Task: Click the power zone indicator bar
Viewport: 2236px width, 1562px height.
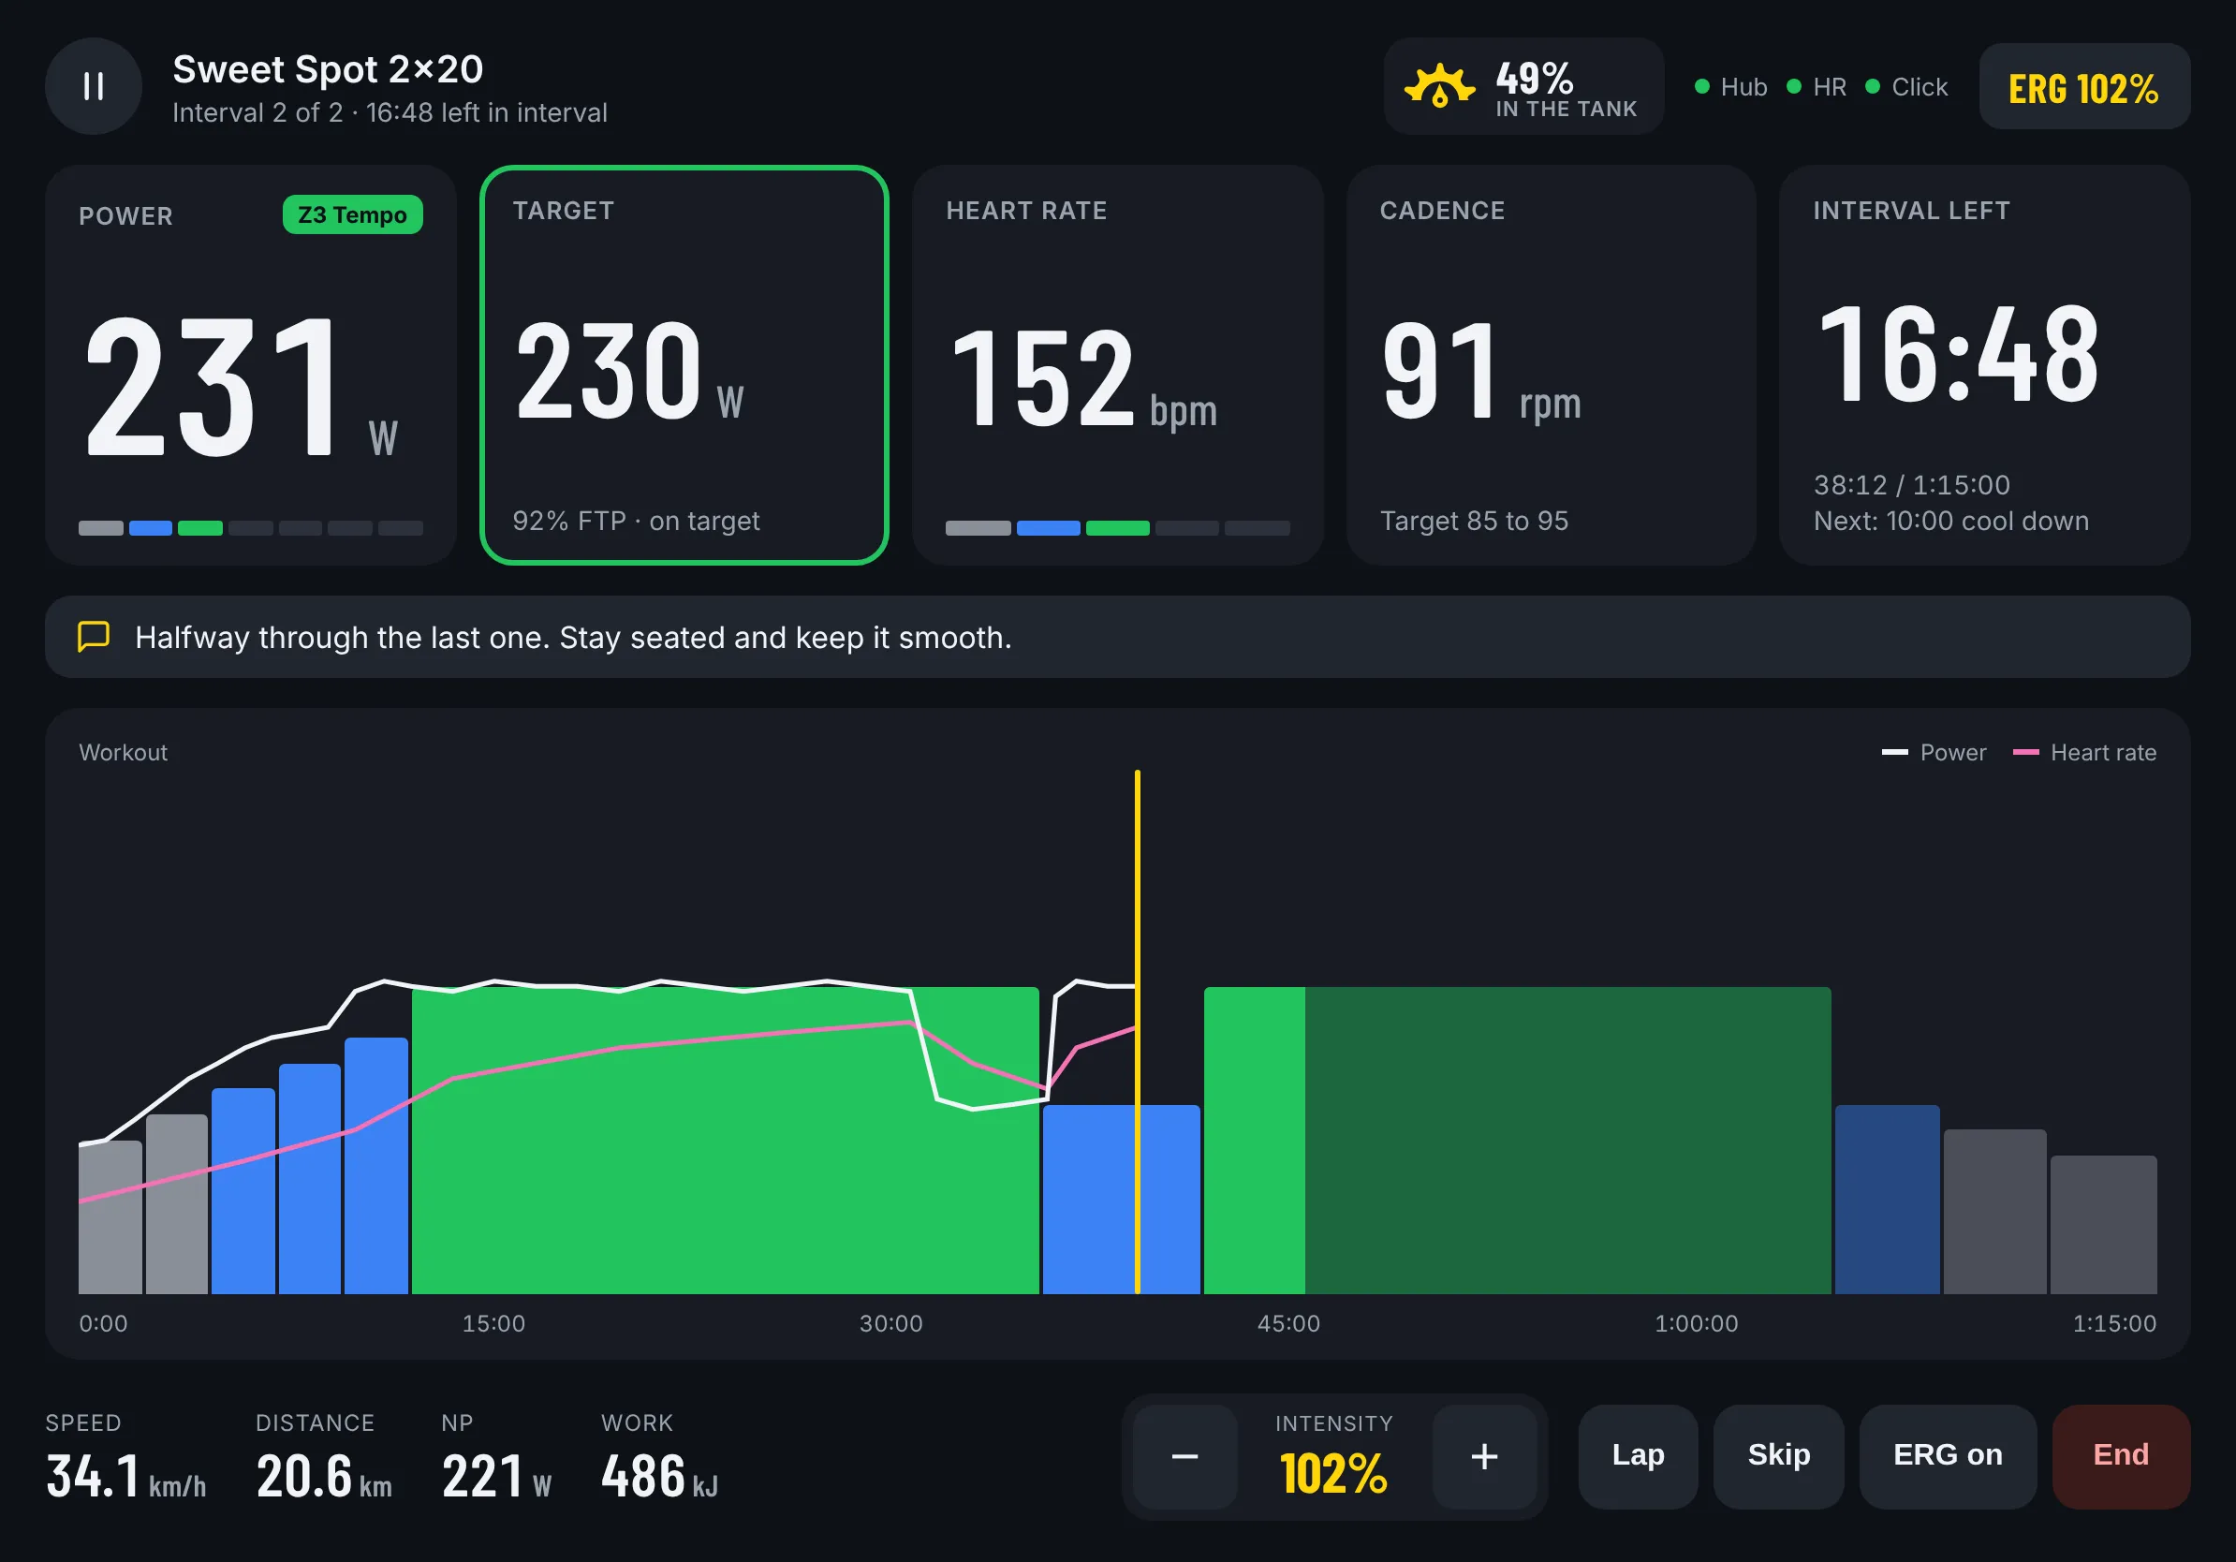Action: click(250, 528)
